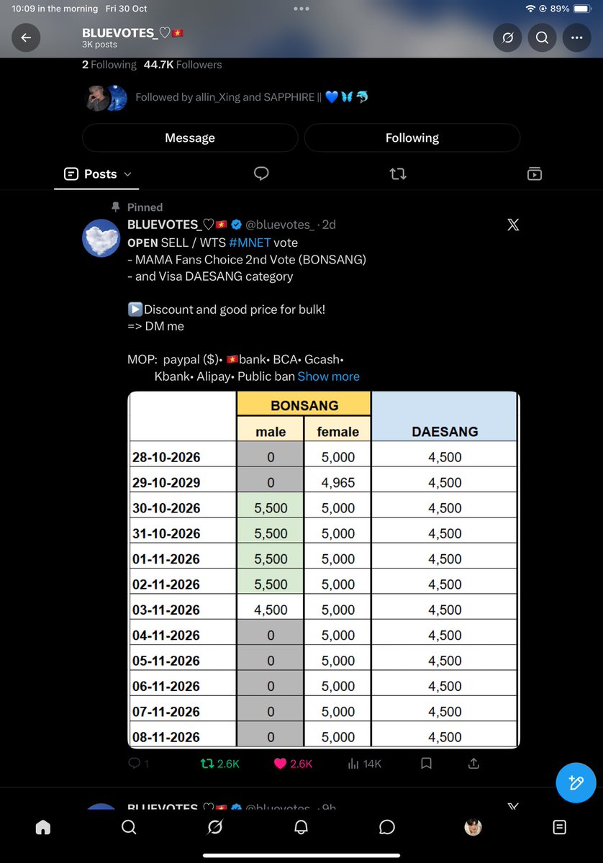Toggle the Following button
The width and height of the screenshot is (603, 863).
[x=412, y=137]
